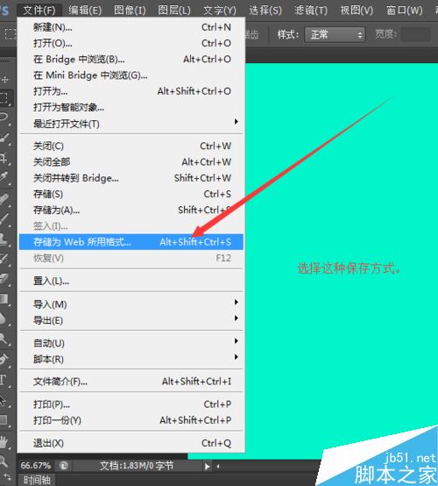Select the Type tool
The height and width of the screenshot is (486, 438).
[x=4, y=380]
